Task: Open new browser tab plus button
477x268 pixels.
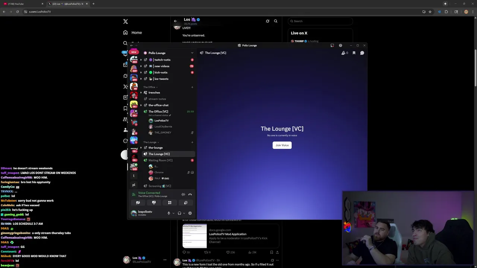Action: pyautogui.click(x=93, y=4)
